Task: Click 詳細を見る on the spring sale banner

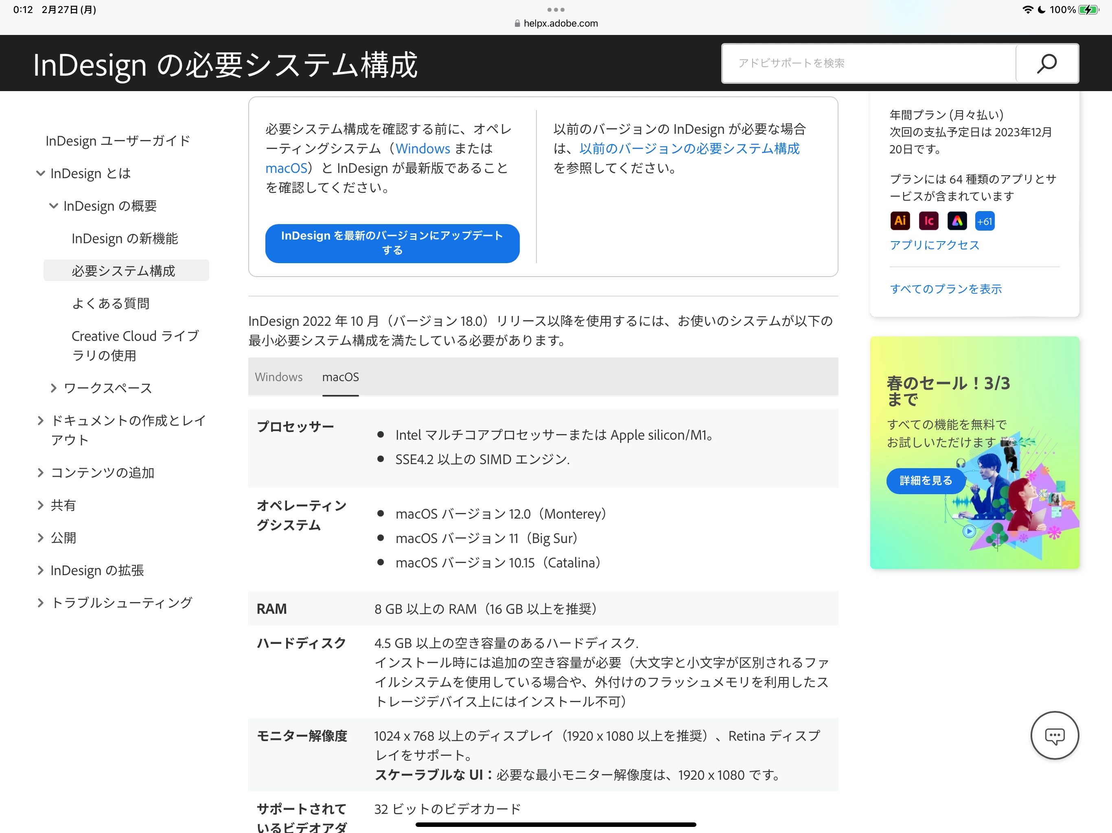Action: pyautogui.click(x=926, y=481)
